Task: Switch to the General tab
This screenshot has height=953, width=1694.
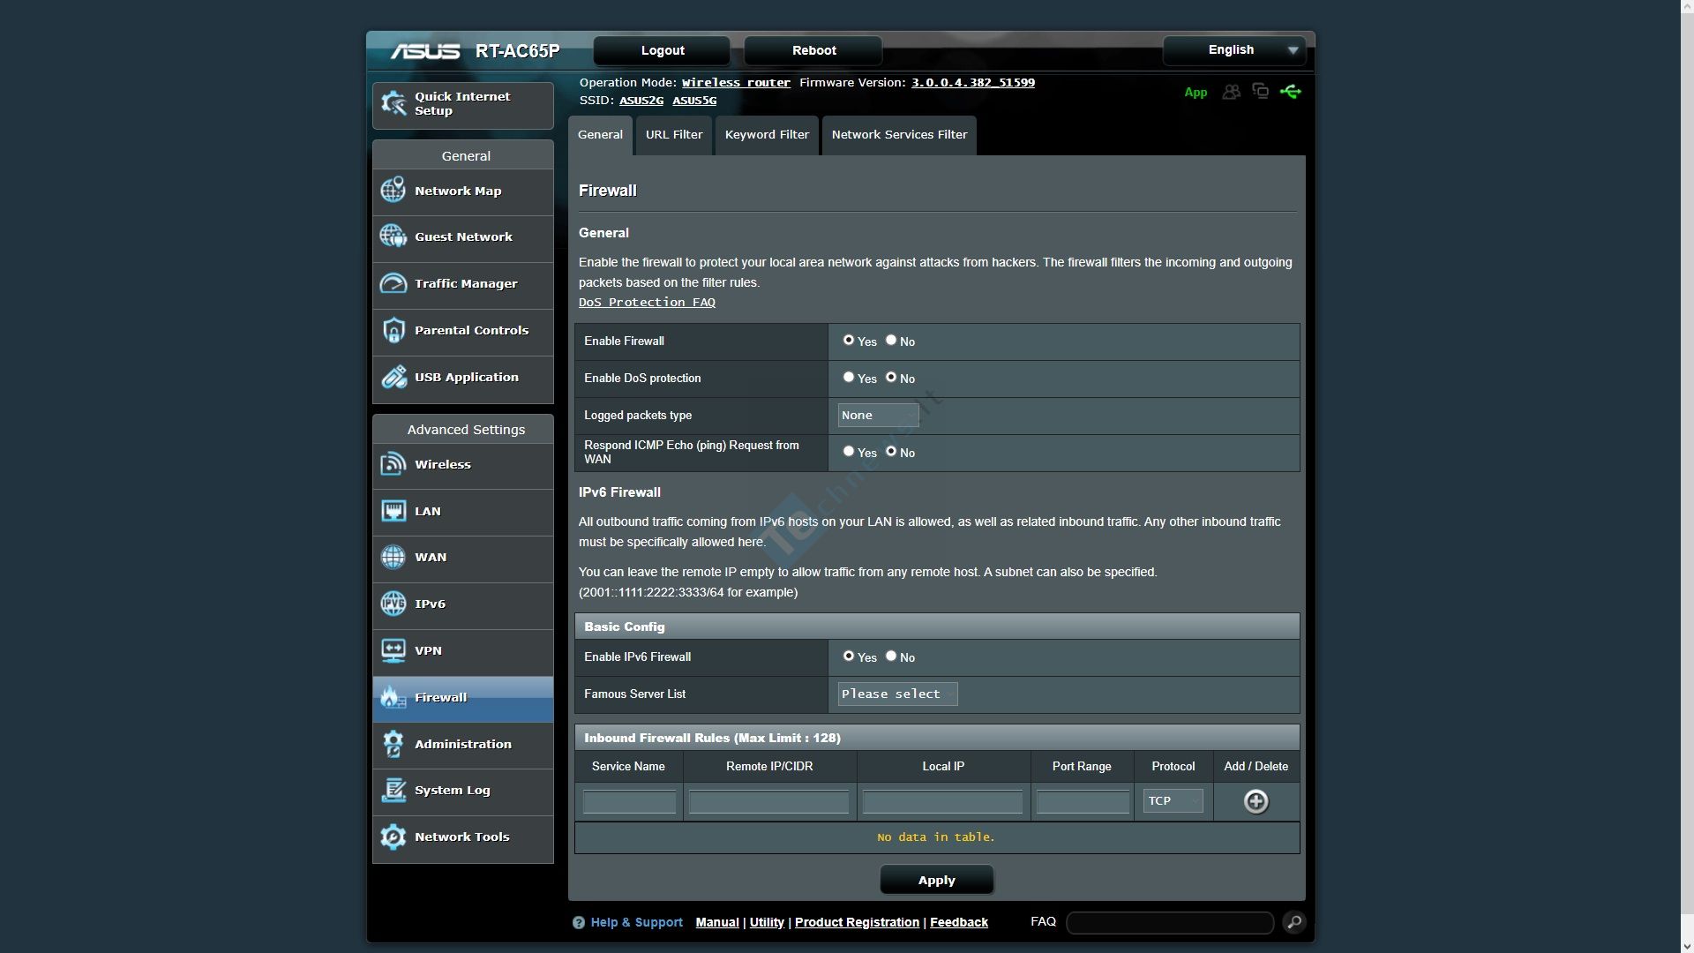Action: click(x=600, y=135)
